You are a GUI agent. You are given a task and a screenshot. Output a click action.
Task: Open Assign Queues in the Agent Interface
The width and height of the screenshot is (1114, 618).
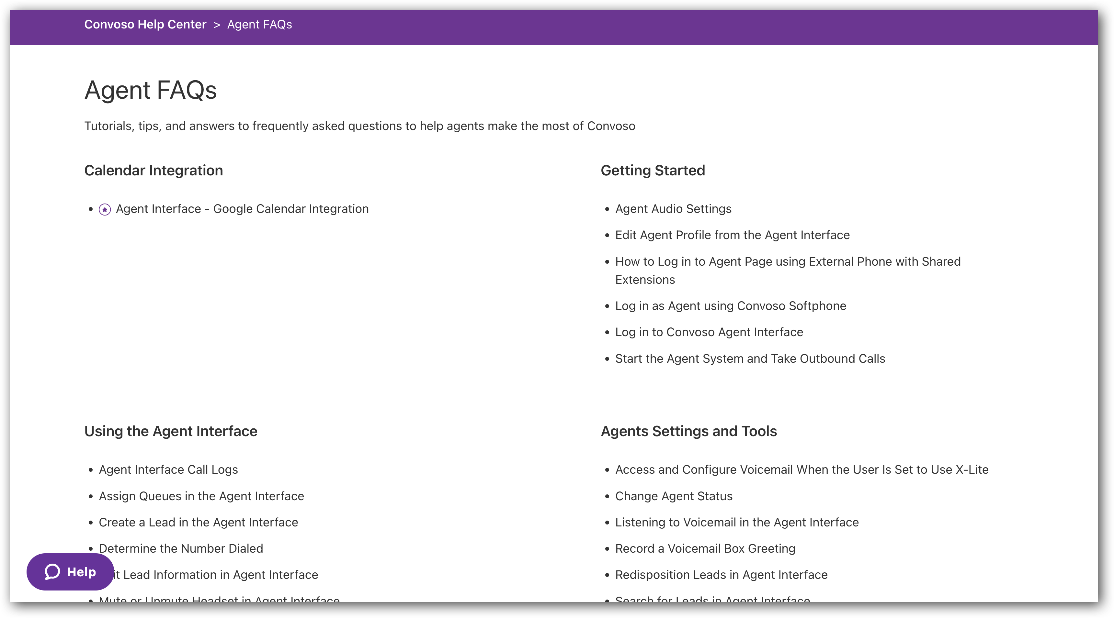click(x=201, y=496)
